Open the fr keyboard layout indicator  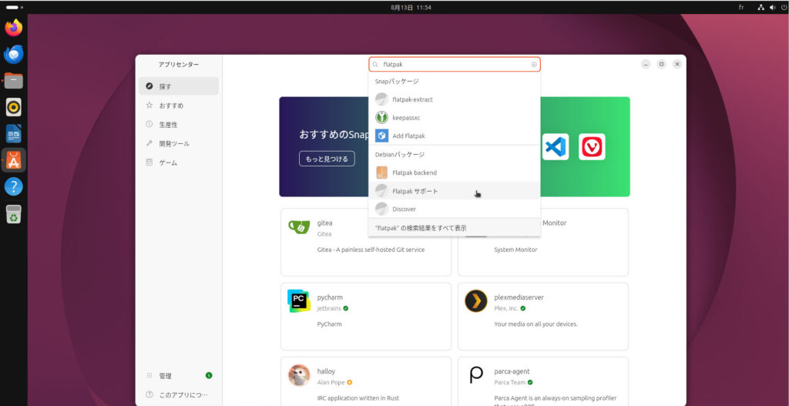pyautogui.click(x=740, y=7)
